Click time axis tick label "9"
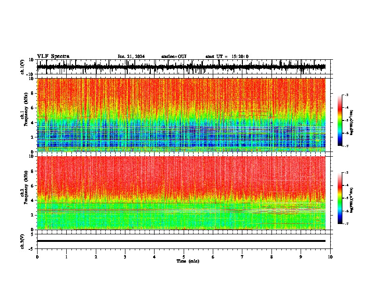 click(x=301, y=257)
